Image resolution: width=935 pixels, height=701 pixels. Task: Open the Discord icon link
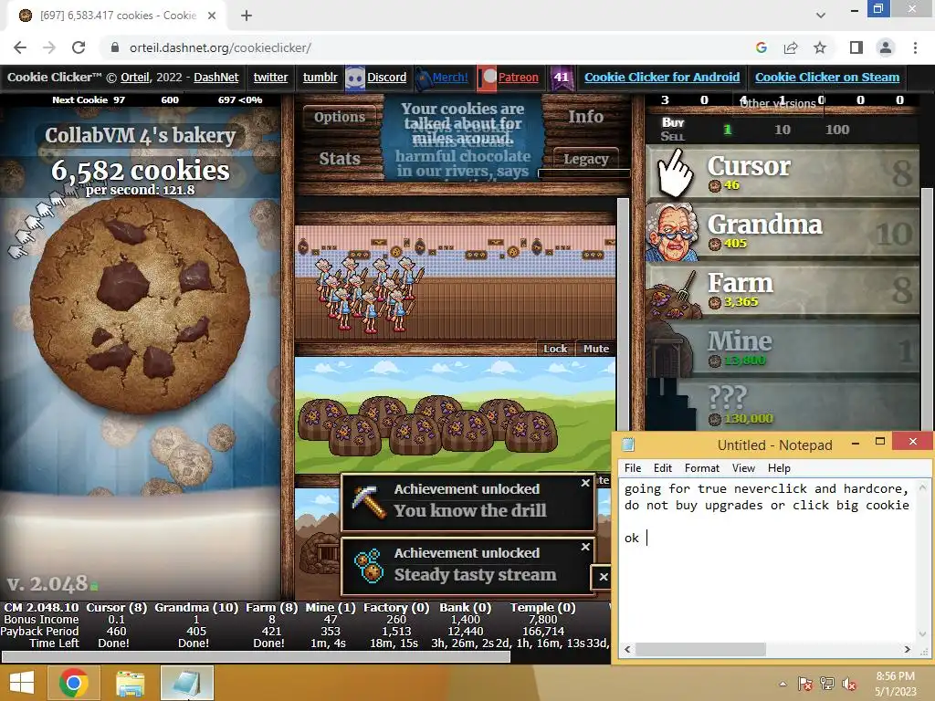click(x=355, y=78)
